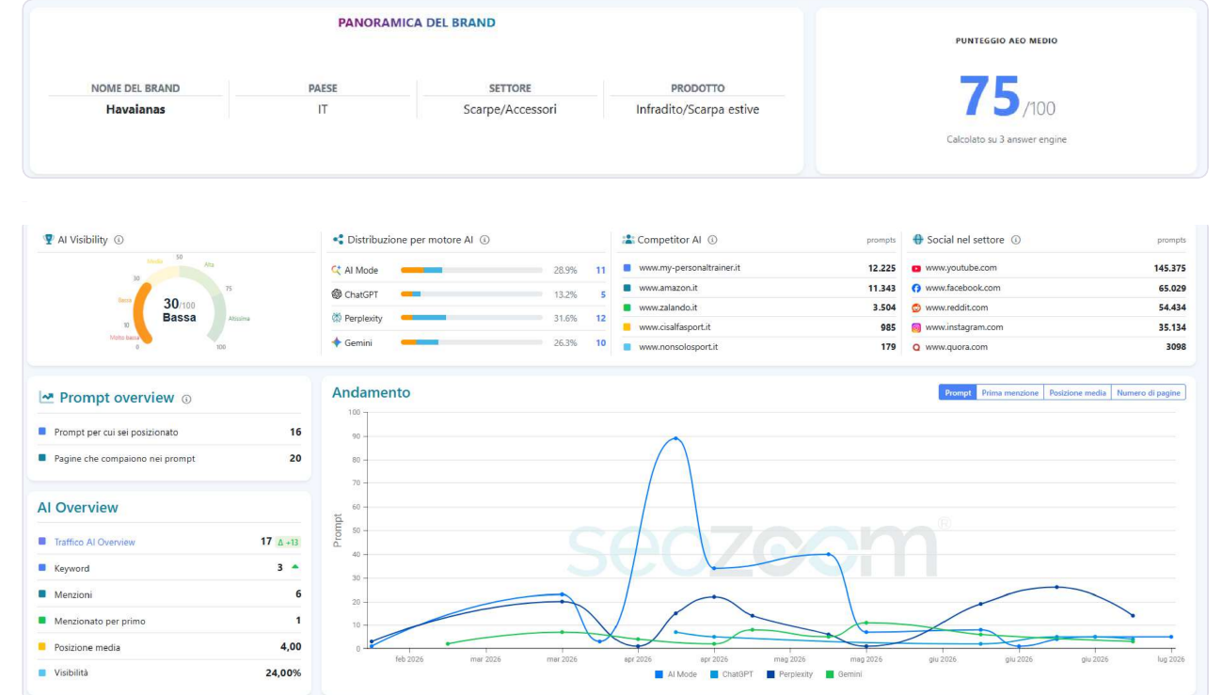Open Social nel settore info icon

(x=1015, y=240)
